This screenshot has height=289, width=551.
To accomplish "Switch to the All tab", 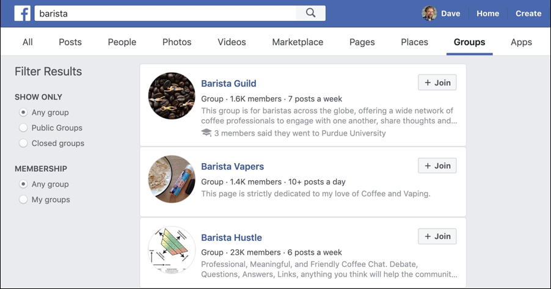I will (x=27, y=42).
